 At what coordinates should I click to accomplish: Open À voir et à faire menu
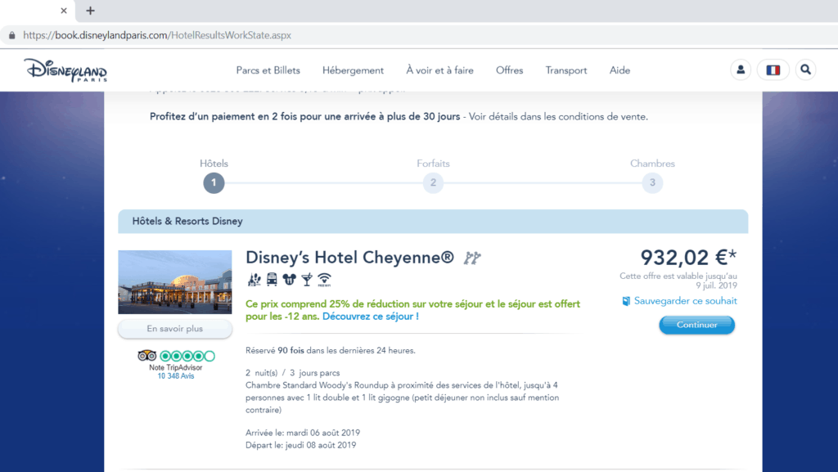[x=439, y=70]
